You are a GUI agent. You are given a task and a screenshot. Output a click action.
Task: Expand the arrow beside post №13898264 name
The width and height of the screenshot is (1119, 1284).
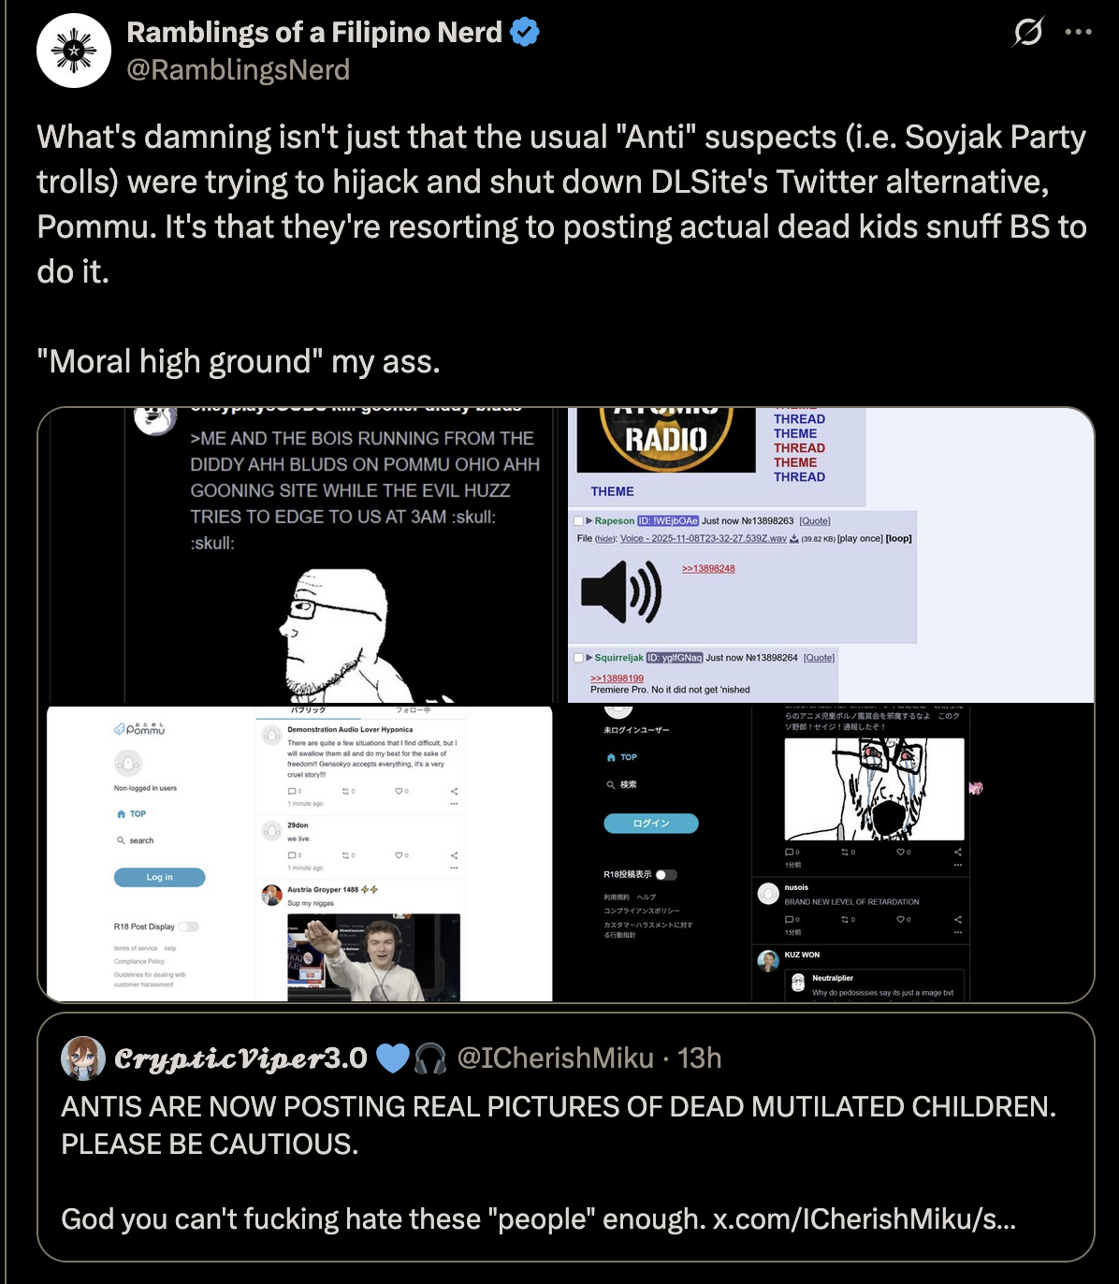coord(589,658)
